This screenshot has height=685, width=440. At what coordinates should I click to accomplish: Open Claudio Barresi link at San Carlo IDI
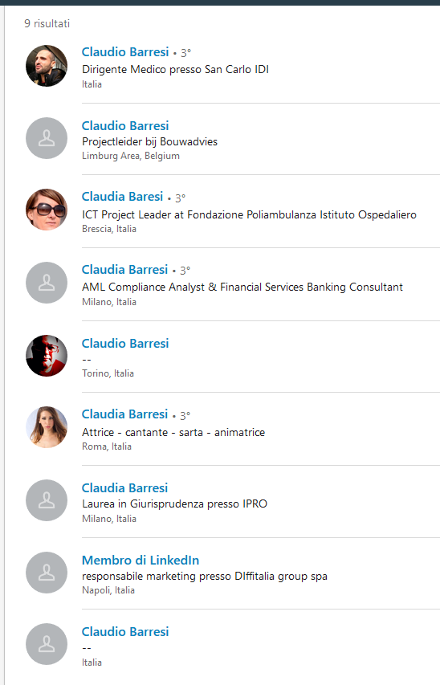click(x=125, y=52)
